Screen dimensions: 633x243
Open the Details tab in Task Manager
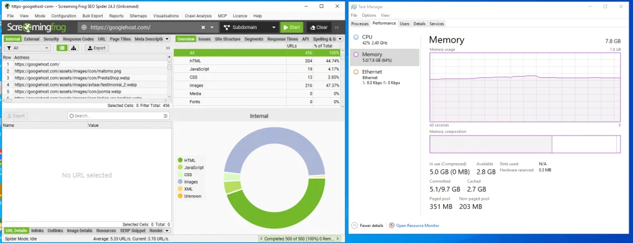(x=420, y=24)
